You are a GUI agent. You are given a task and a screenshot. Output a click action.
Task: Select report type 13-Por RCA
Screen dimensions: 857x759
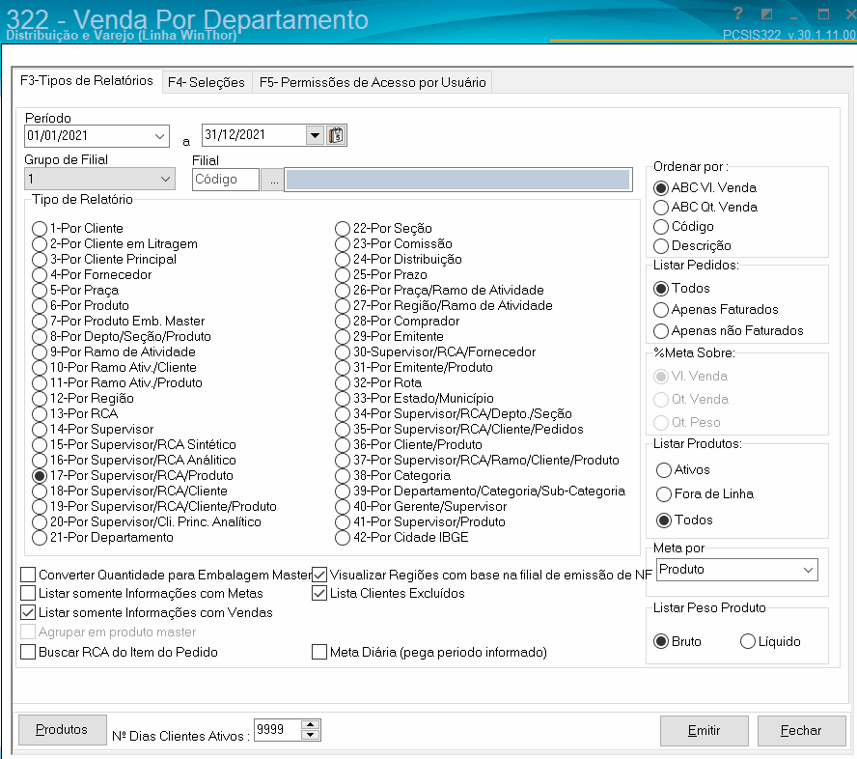tap(75, 414)
